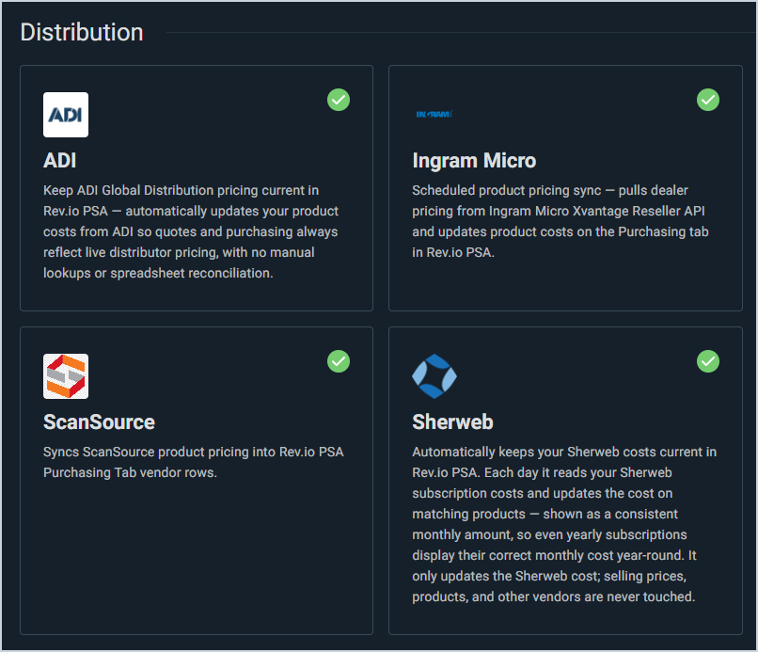This screenshot has height=652, width=758.
Task: Click the description 'Scheduled product pricing sync'
Action: (x=561, y=221)
